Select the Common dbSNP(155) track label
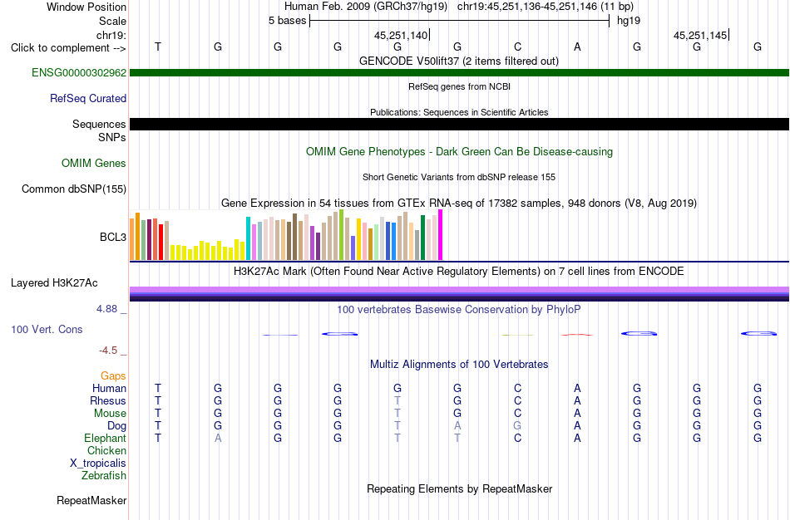The image size is (790, 520). tap(73, 189)
